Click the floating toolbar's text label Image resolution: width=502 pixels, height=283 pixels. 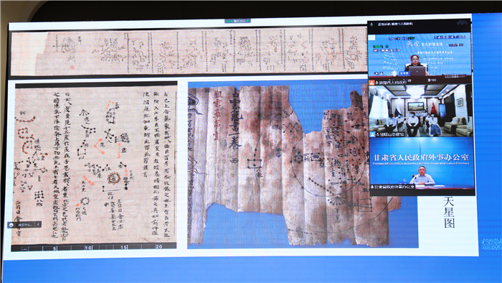tap(25, 225)
